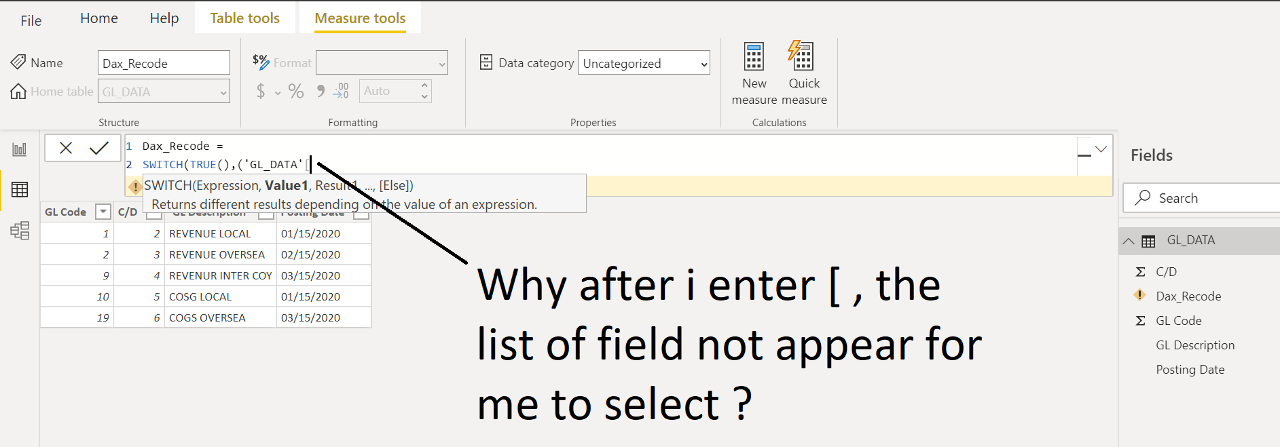
Task: Select the REVENUE OVERSEA cell
Action: 220,254
